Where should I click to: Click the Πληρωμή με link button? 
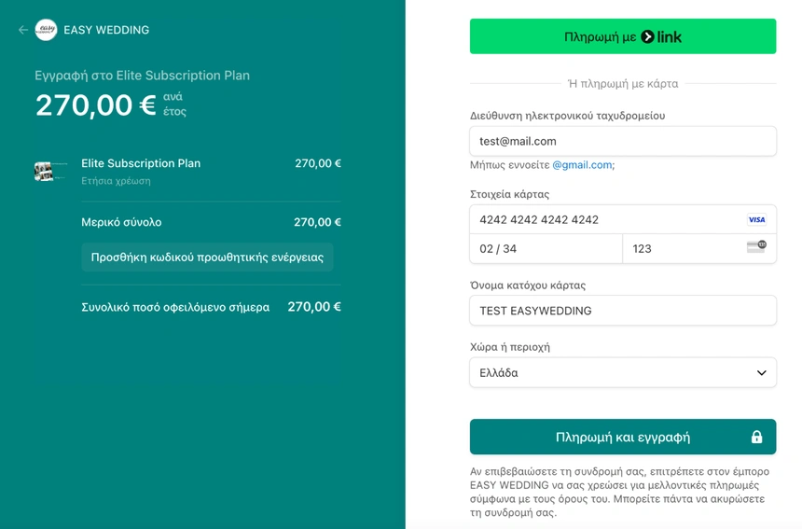point(622,37)
